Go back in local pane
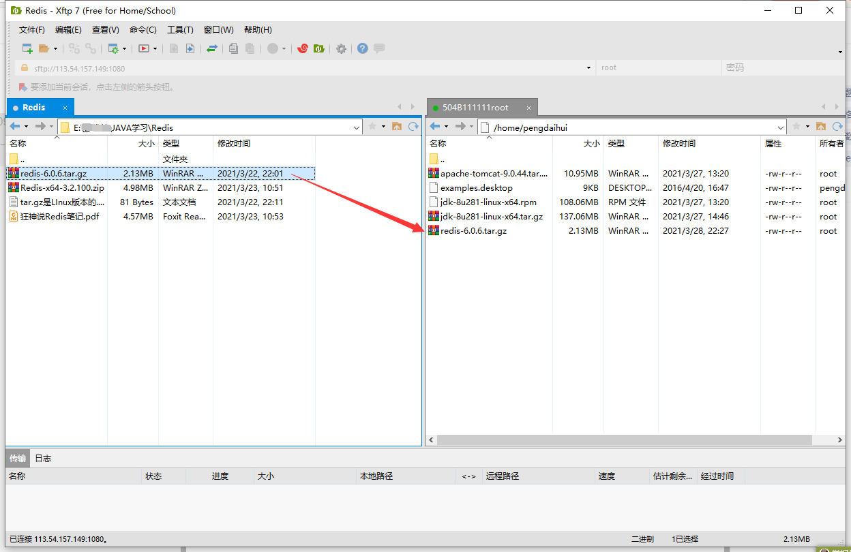Image resolution: width=851 pixels, height=552 pixels. tap(15, 127)
